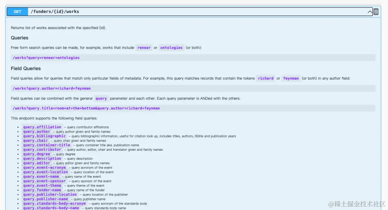Copy the /funders/{id}/works path to clipboard
Viewport: 388px width, 210px height.
[x=376, y=11]
